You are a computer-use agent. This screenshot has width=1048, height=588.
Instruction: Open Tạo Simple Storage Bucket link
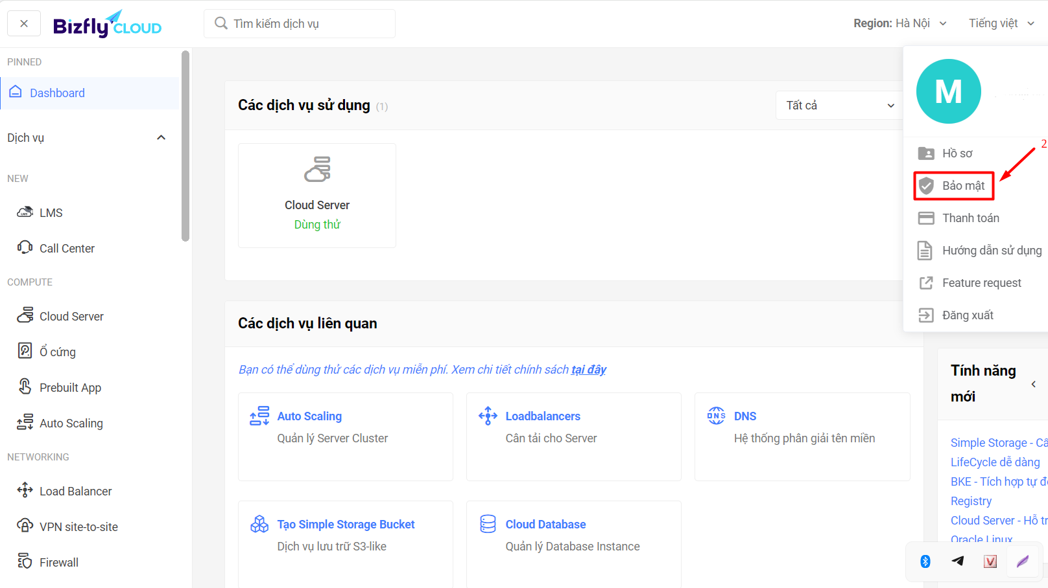tap(346, 525)
